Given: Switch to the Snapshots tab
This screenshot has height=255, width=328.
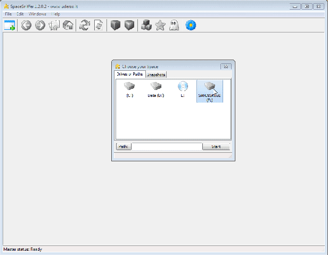Looking at the screenshot, I should 157,75.
